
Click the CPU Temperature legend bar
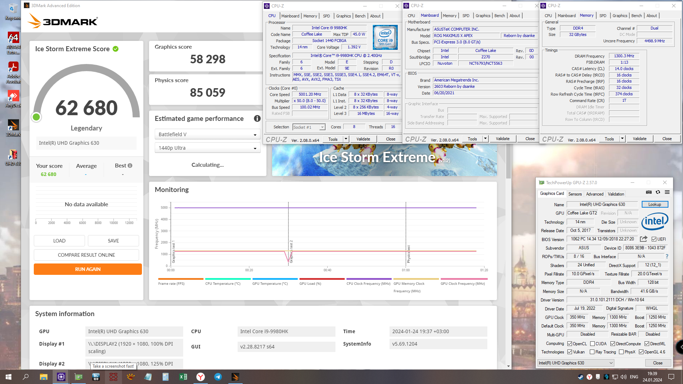click(228, 279)
